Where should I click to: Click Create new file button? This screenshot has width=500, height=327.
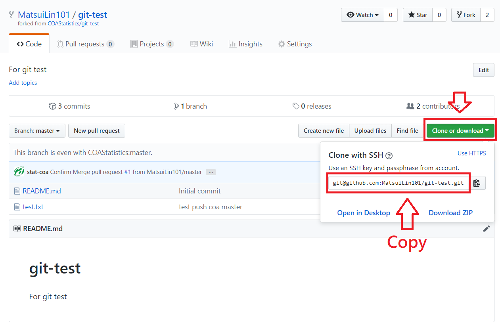(324, 131)
